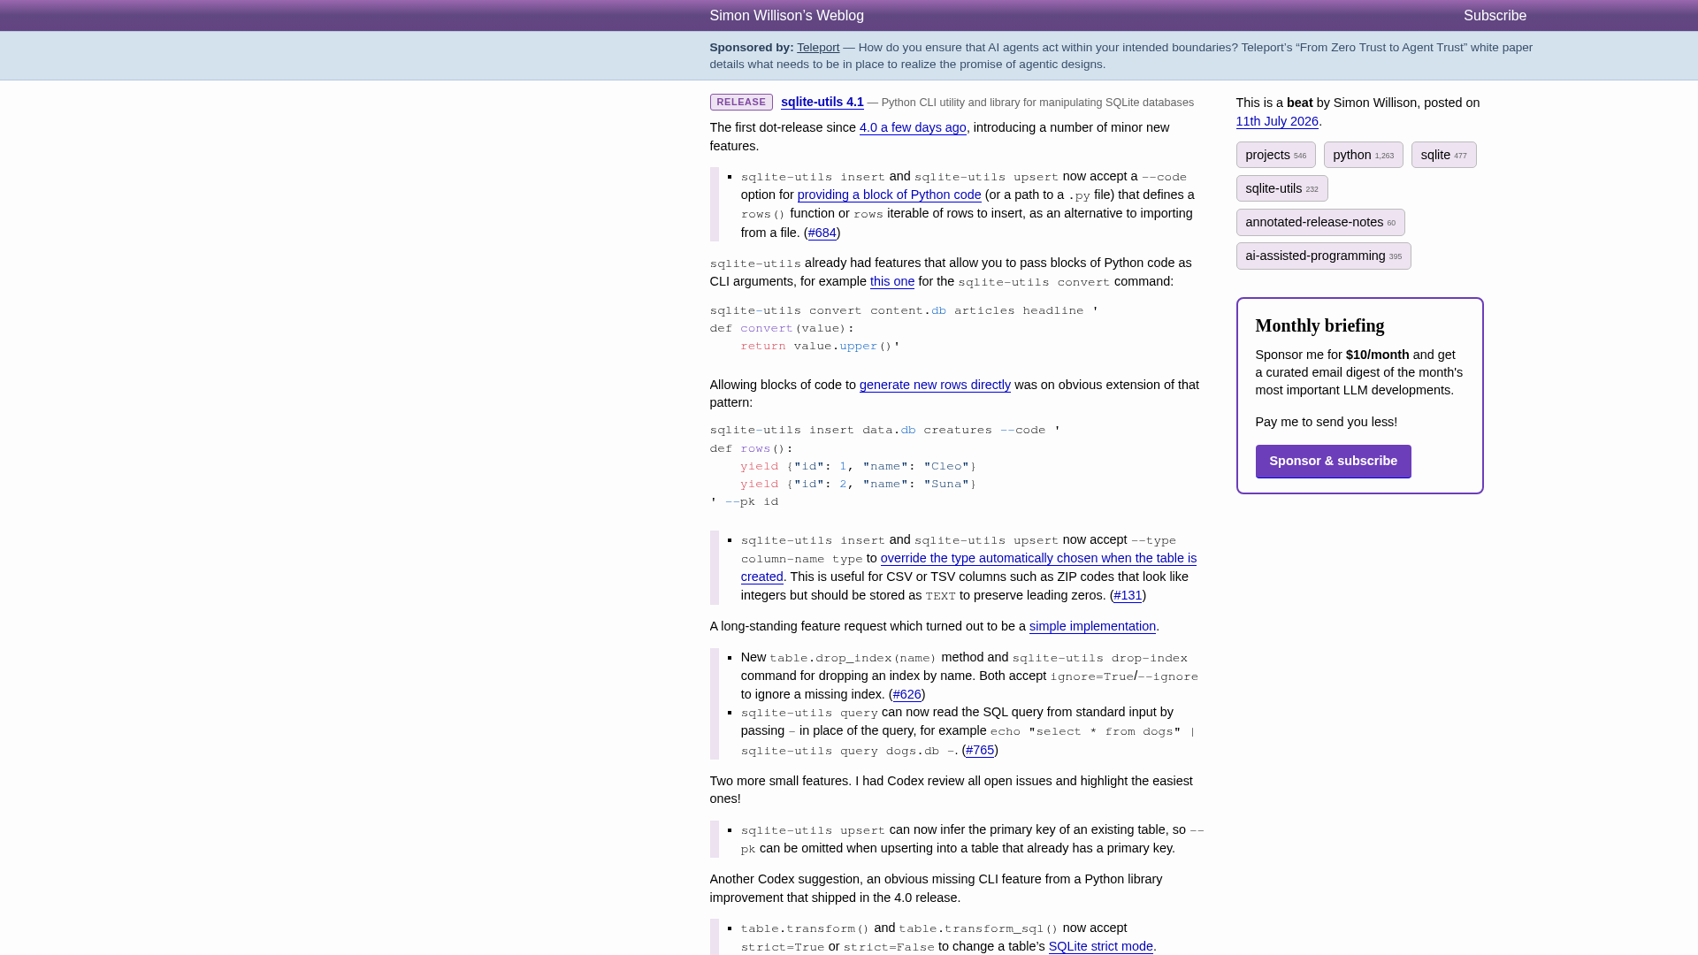Select the 'sqlite-utils' tag
The width and height of the screenshot is (1698, 955).
pyautogui.click(x=1281, y=188)
